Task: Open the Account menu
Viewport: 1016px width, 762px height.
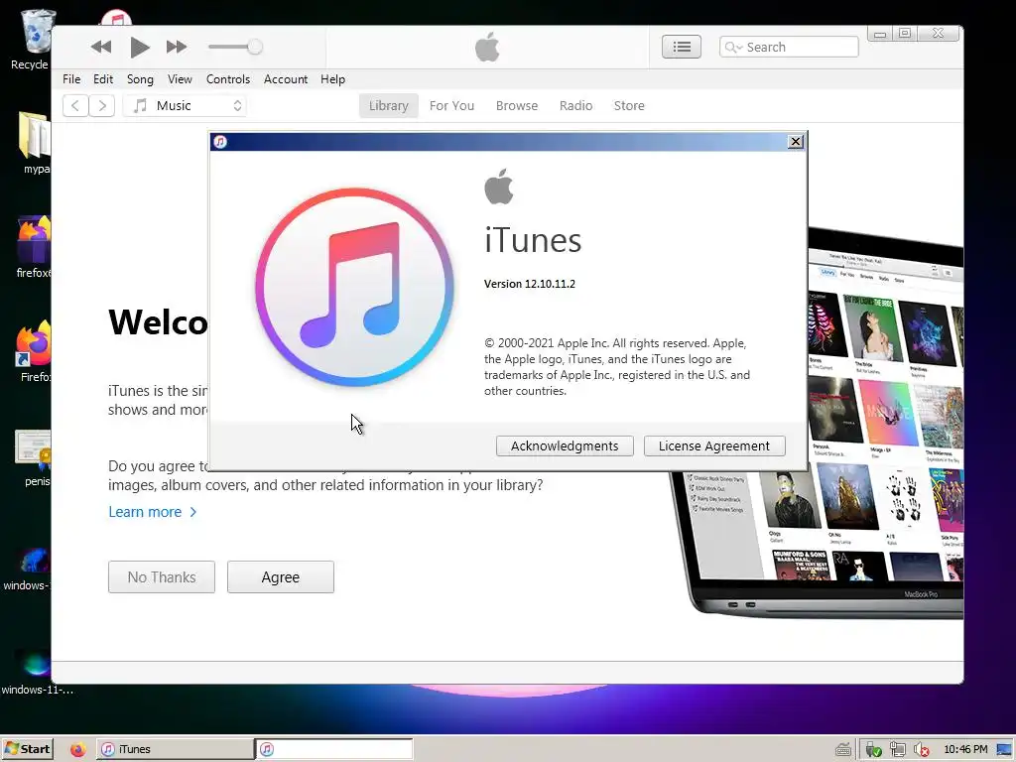Action: click(x=285, y=79)
